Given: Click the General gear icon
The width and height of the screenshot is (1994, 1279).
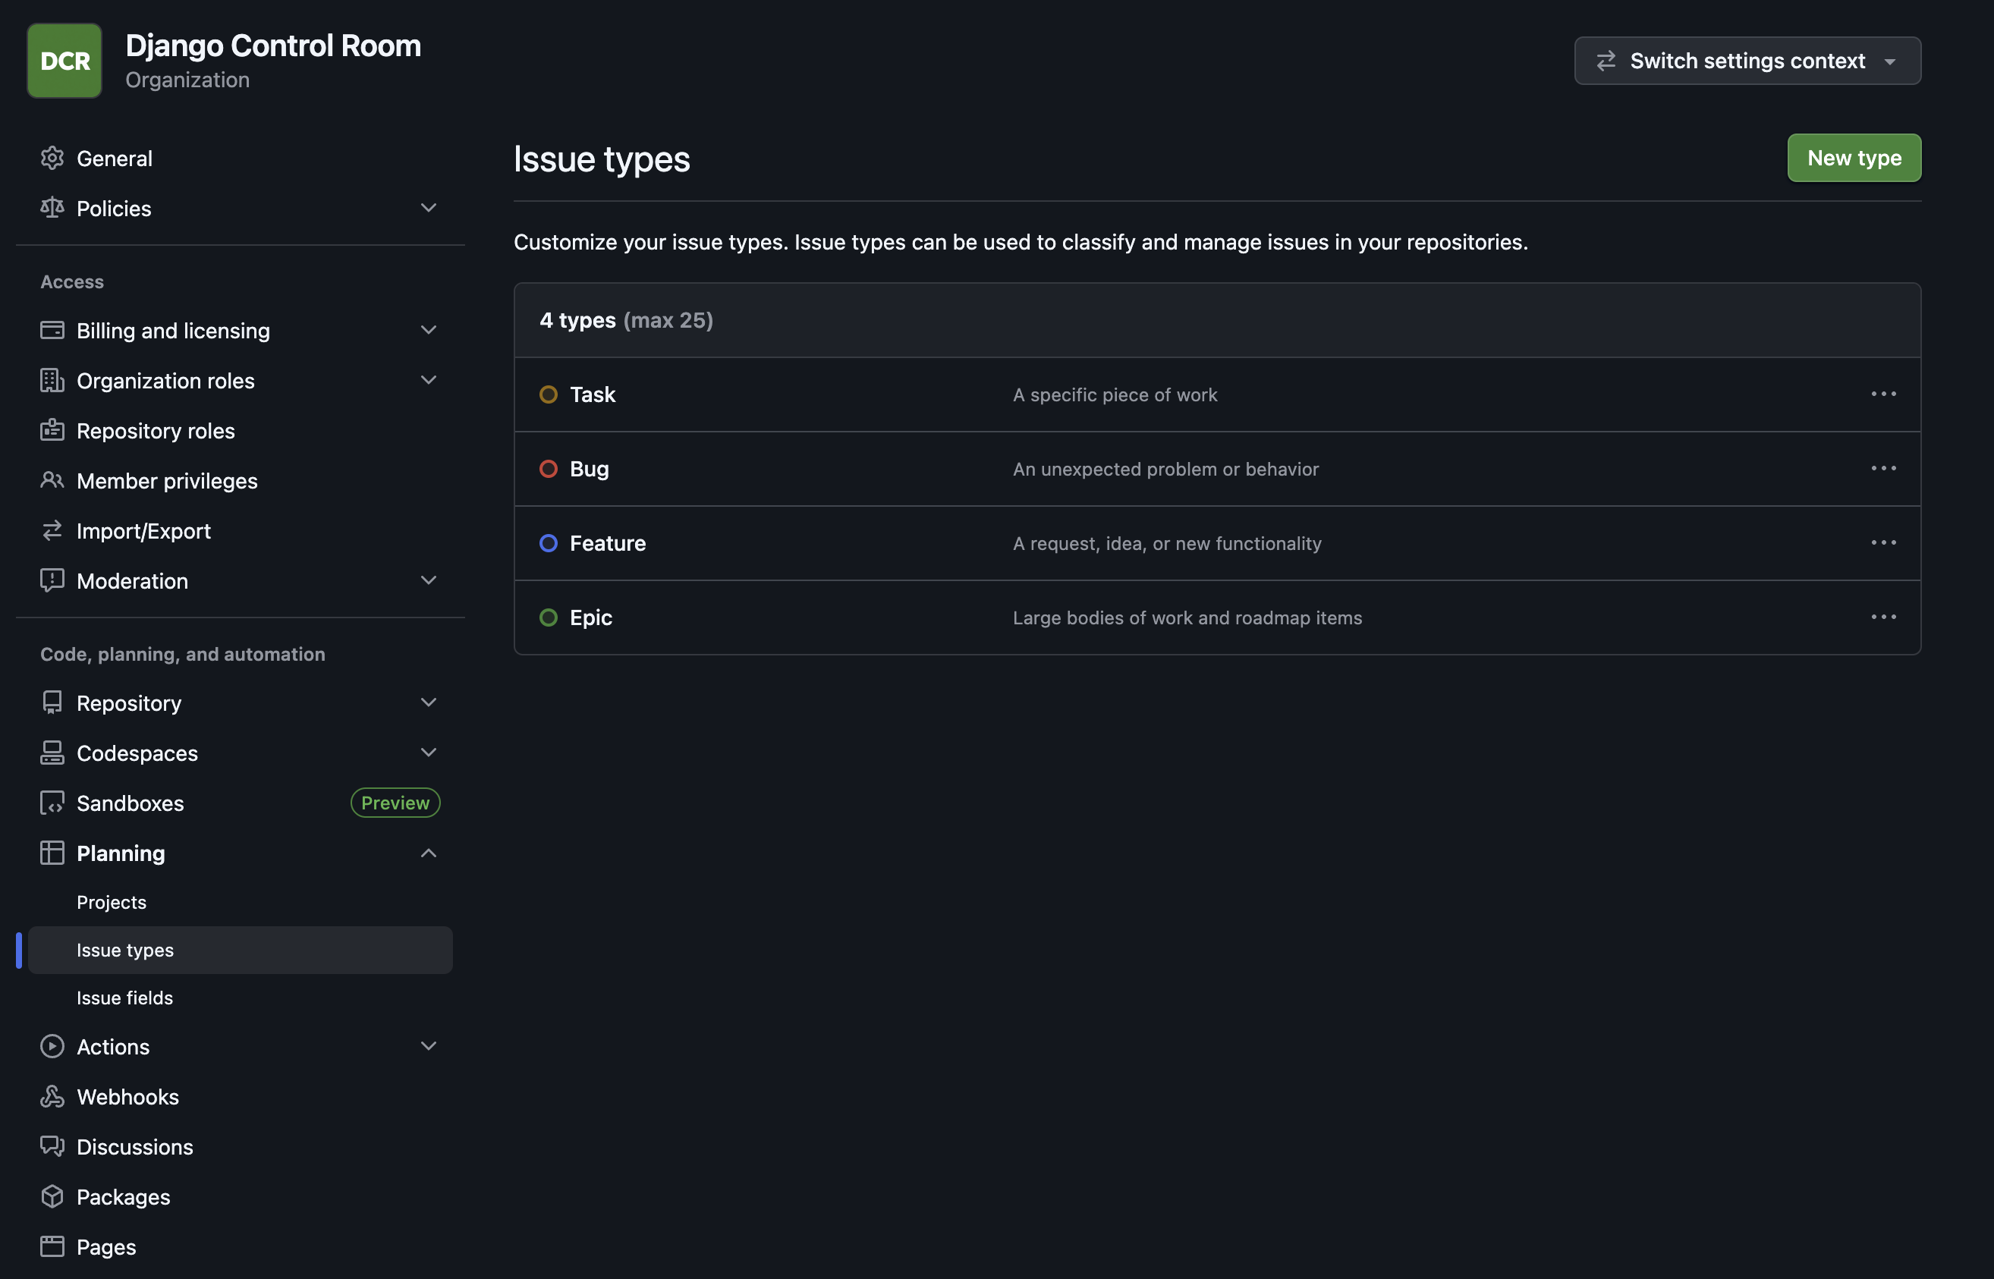Looking at the screenshot, I should point(52,158).
